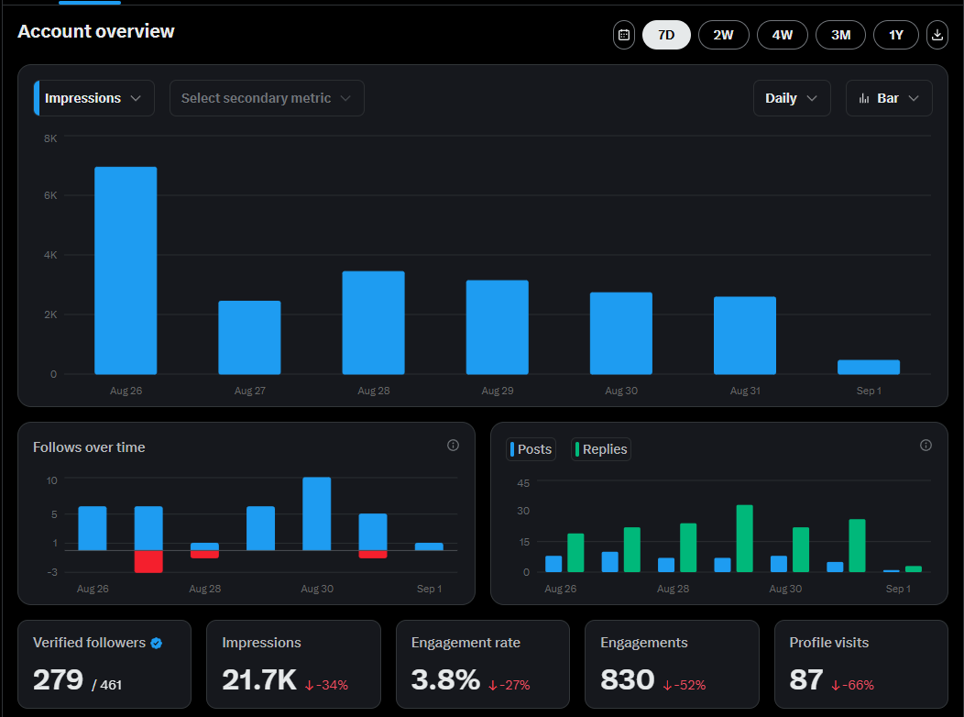Open the Profile visits 87 card
Screen dimensions: 964x717
pyautogui.click(x=860, y=664)
